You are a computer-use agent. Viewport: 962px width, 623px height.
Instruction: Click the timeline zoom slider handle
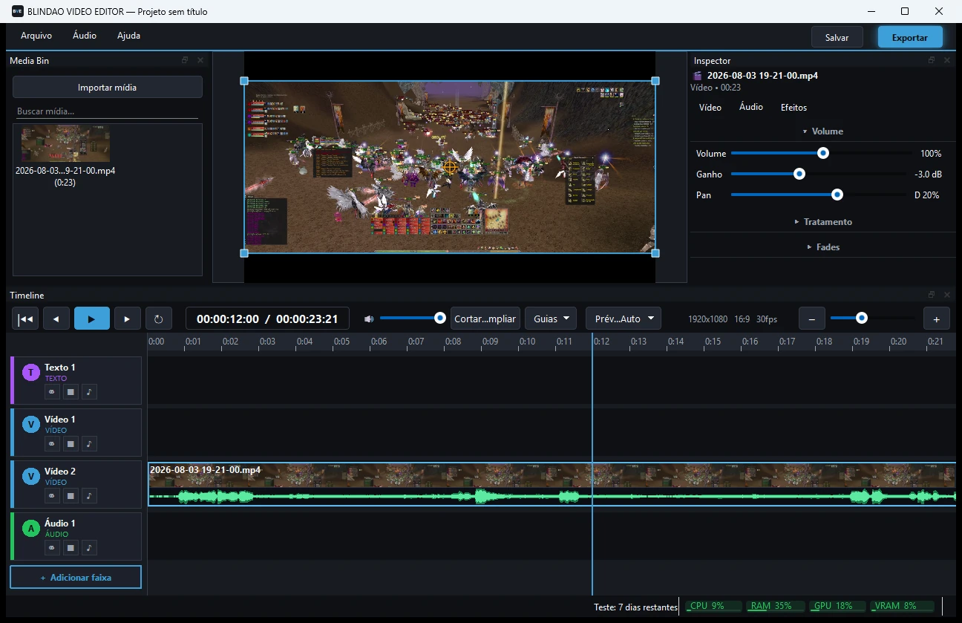click(861, 318)
